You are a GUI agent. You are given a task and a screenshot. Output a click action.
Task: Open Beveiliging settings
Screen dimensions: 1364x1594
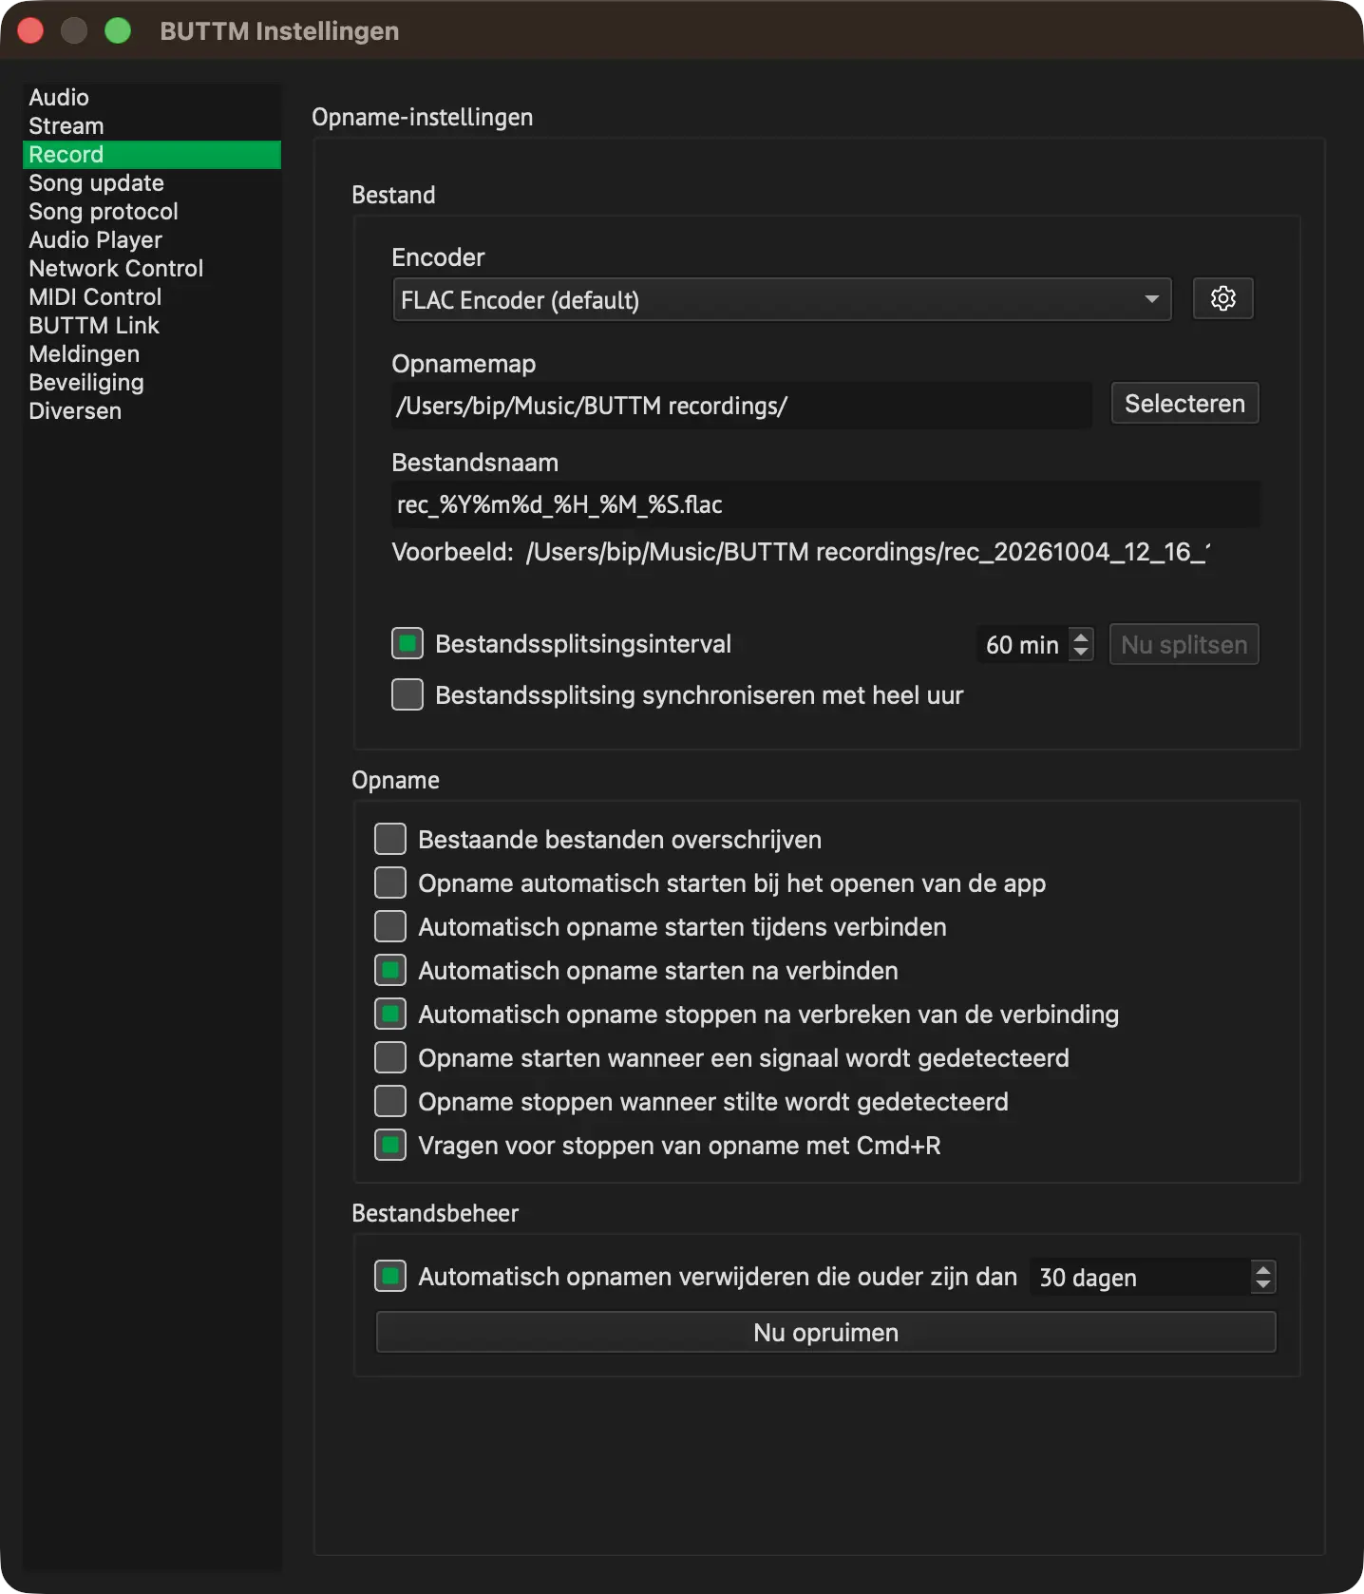(152, 382)
